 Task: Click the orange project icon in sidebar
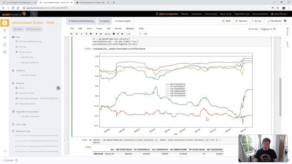(x=5, y=23)
